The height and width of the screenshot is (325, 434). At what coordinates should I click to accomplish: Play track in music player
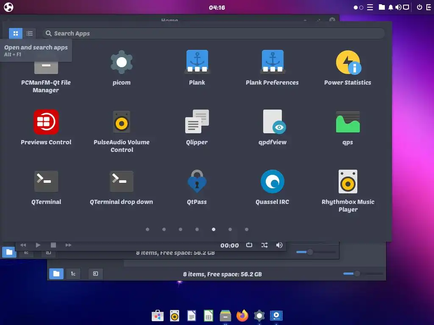click(38, 245)
